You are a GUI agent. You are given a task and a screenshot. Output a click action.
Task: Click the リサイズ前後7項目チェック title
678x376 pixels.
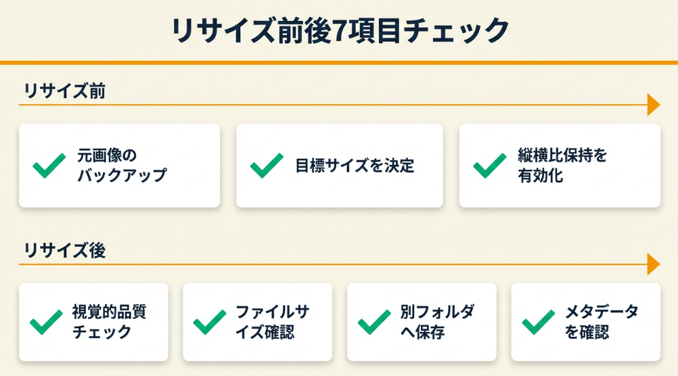pos(339,31)
